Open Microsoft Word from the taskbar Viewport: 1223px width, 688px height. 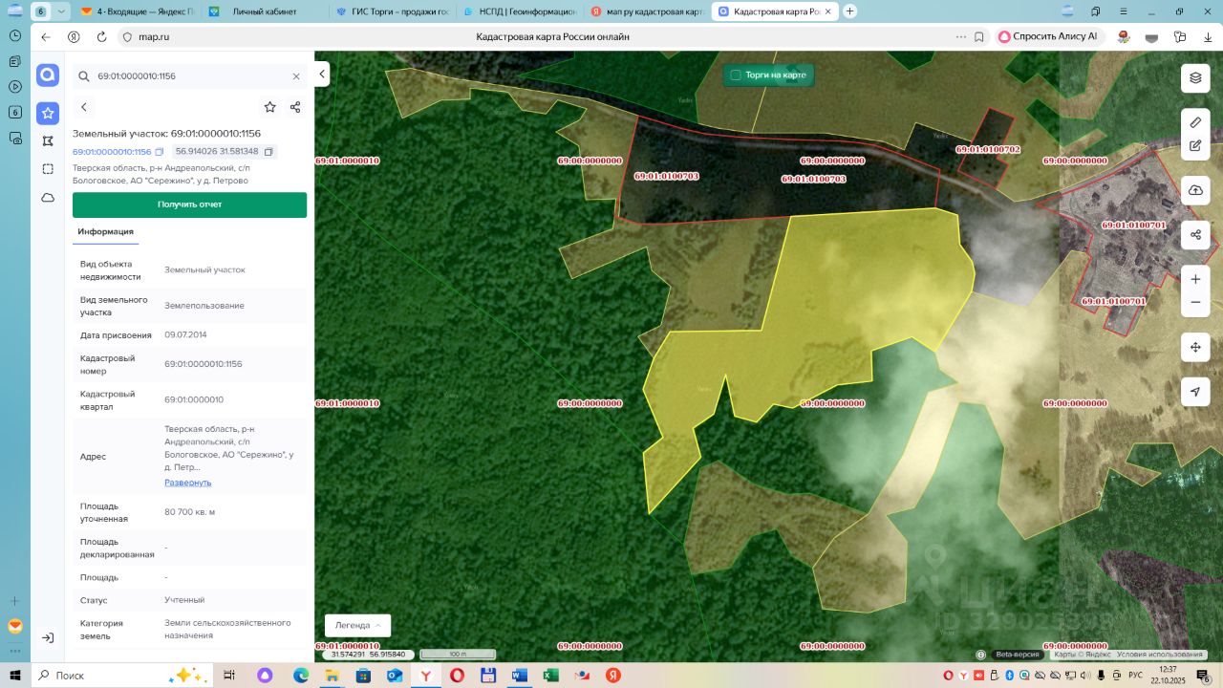520,675
